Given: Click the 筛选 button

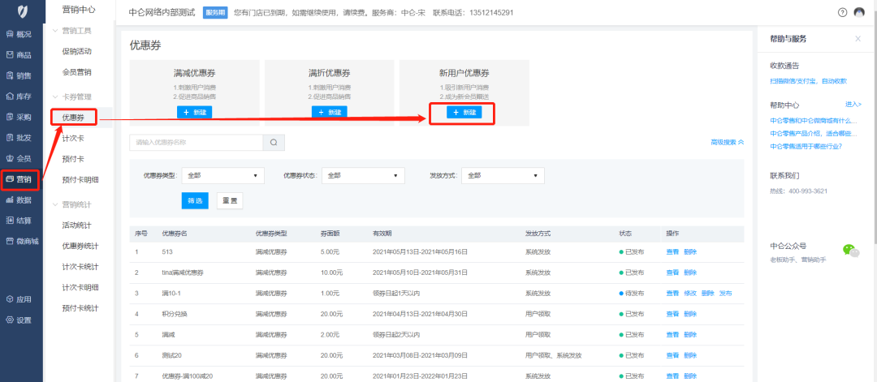Looking at the screenshot, I should click(195, 200).
